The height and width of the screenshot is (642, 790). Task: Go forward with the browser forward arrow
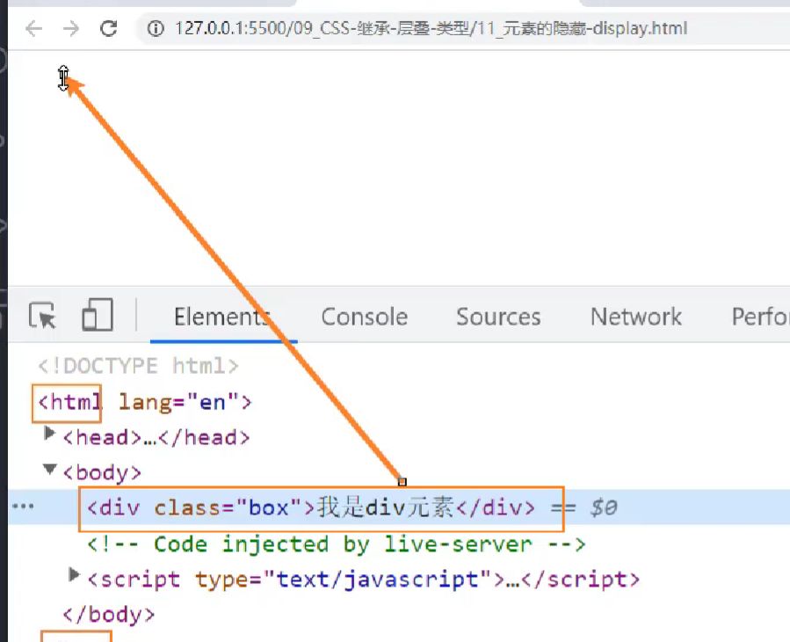[71, 29]
